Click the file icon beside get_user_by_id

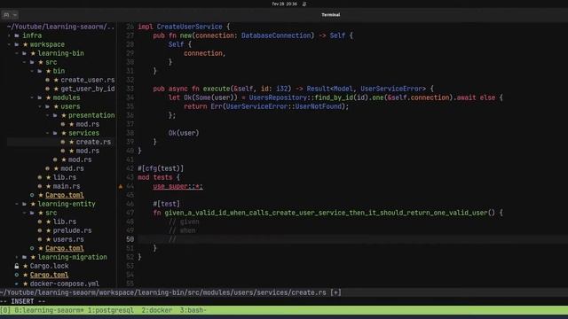tap(47, 89)
